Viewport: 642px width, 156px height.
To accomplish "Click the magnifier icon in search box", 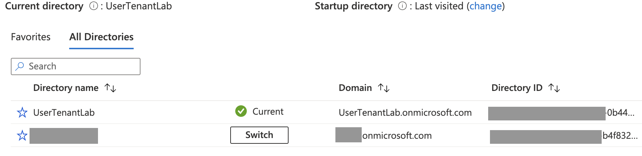I will (x=20, y=66).
